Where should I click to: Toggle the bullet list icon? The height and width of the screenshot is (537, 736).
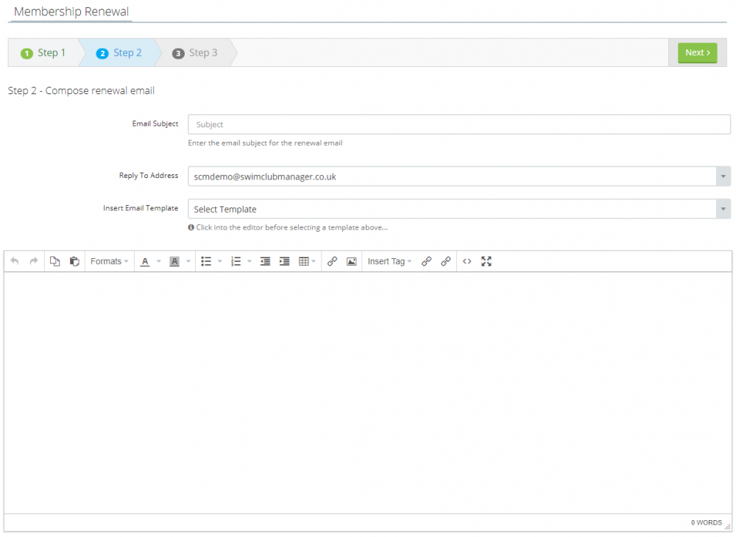click(x=206, y=261)
